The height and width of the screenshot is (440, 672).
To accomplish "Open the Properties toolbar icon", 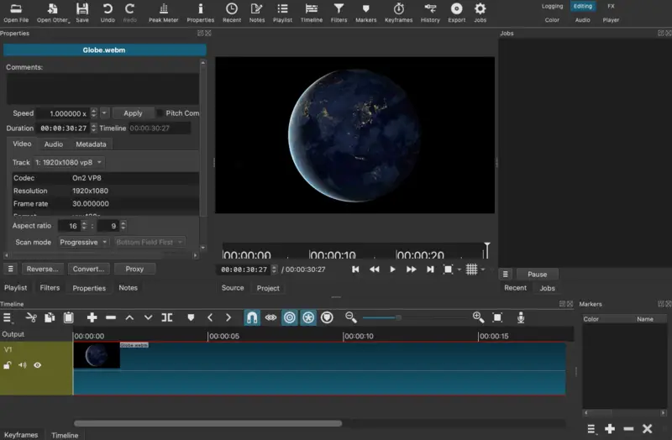I will pos(200,13).
